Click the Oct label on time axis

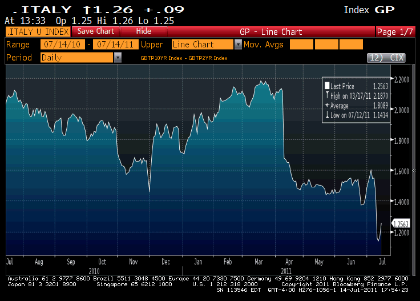click(102, 262)
